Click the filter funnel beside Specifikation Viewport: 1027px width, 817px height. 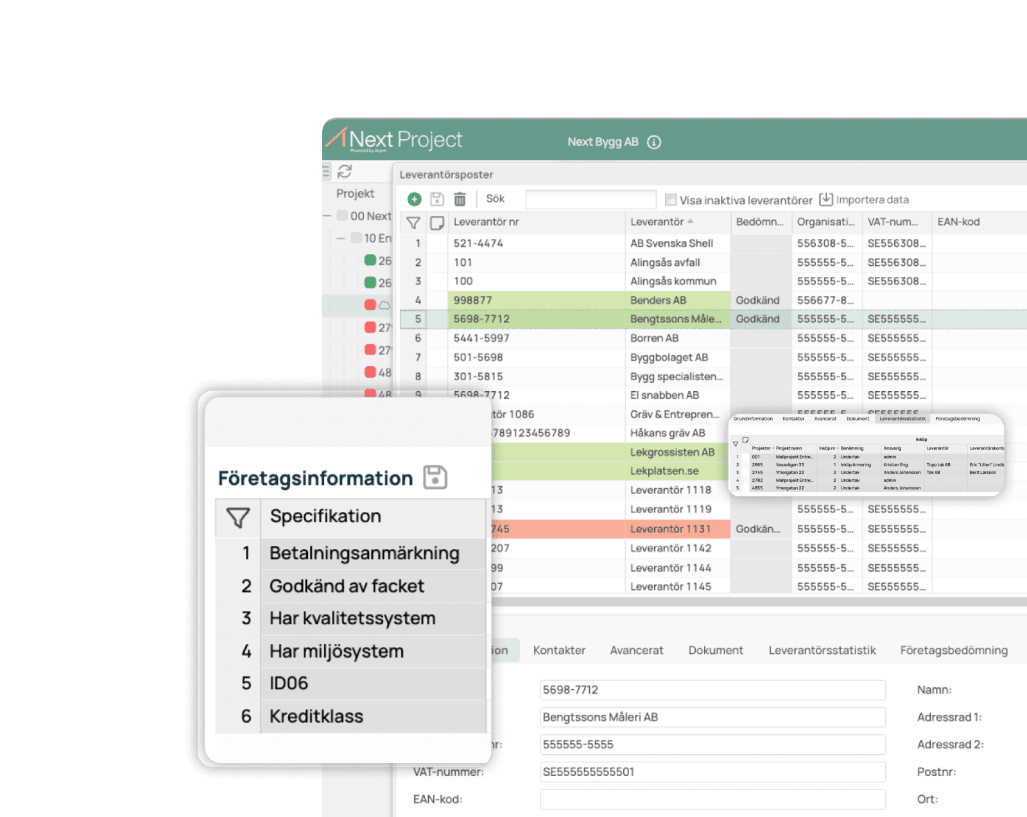(238, 518)
